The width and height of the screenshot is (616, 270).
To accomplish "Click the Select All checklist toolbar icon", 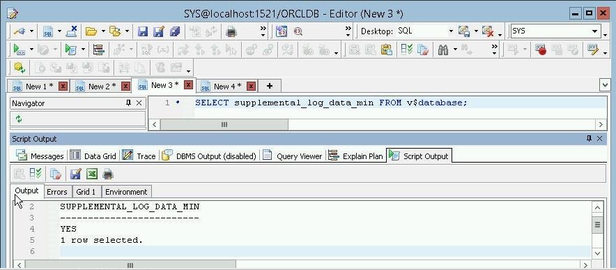I will (x=407, y=50).
